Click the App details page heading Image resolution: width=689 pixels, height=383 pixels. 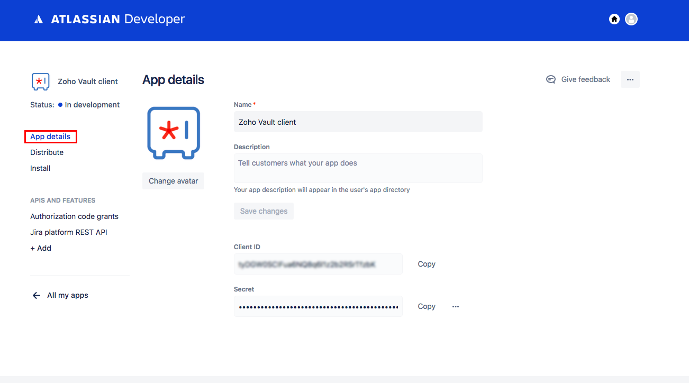[x=173, y=80]
